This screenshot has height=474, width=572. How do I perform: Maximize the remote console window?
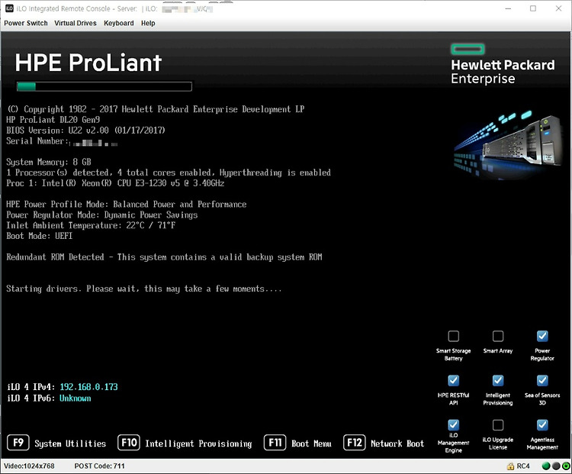[x=533, y=8]
